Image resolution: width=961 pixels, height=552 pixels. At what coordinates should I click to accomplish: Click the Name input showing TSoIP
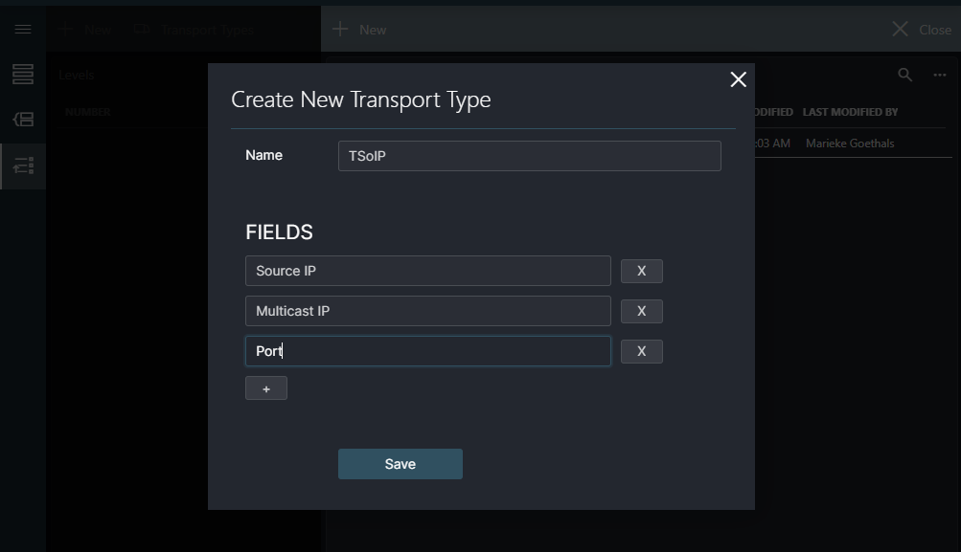(x=529, y=155)
